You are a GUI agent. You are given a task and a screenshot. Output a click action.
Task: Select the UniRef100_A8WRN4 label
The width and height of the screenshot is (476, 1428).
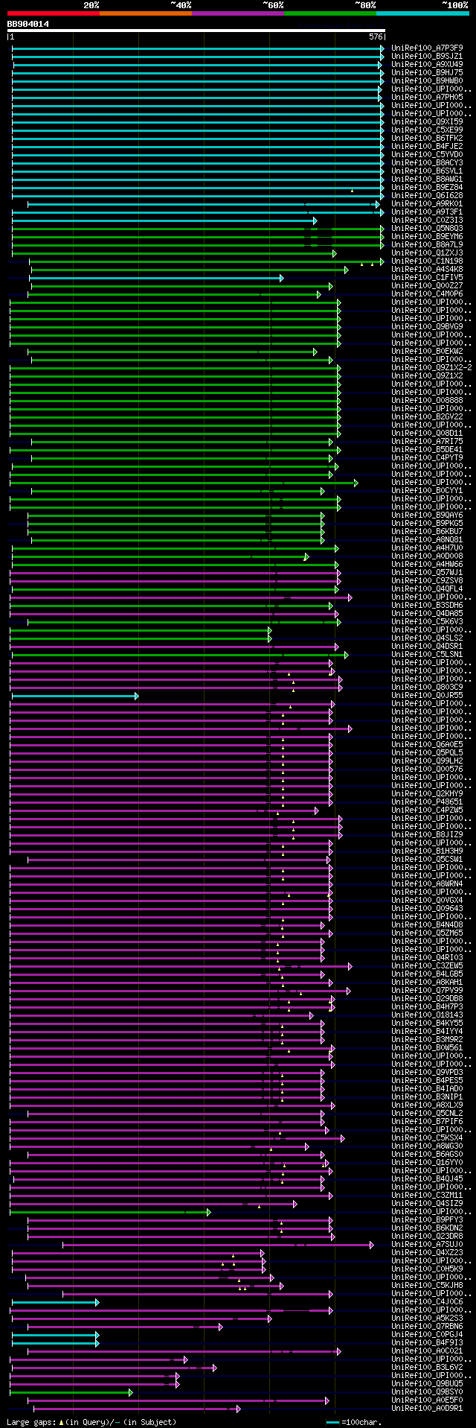tap(427, 883)
